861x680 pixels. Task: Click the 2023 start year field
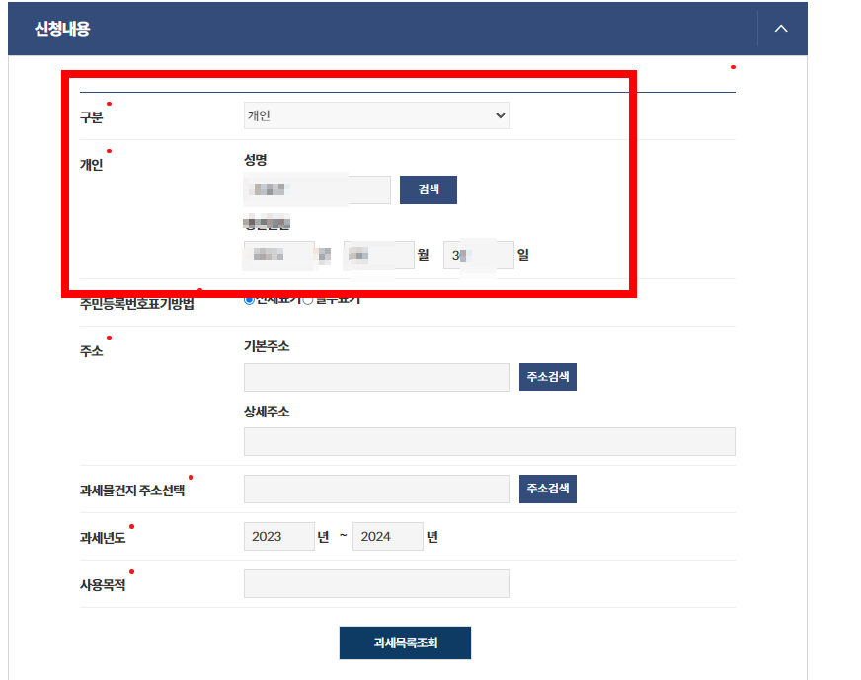point(278,536)
